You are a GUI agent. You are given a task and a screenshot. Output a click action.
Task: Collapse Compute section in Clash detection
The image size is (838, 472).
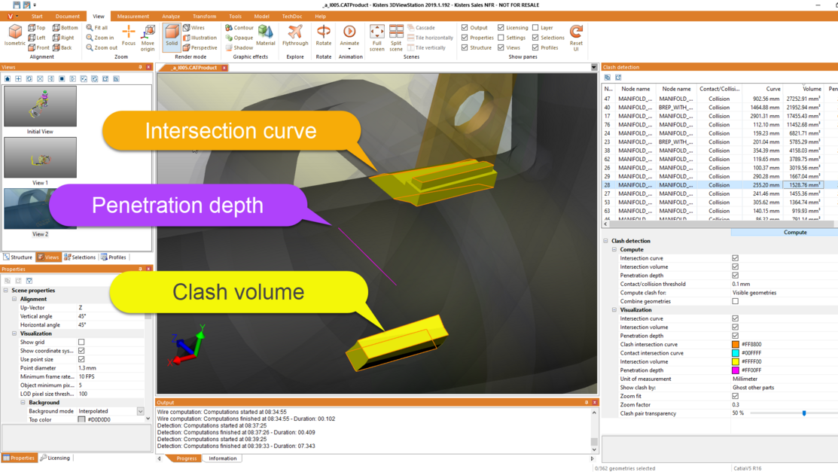[614, 250]
